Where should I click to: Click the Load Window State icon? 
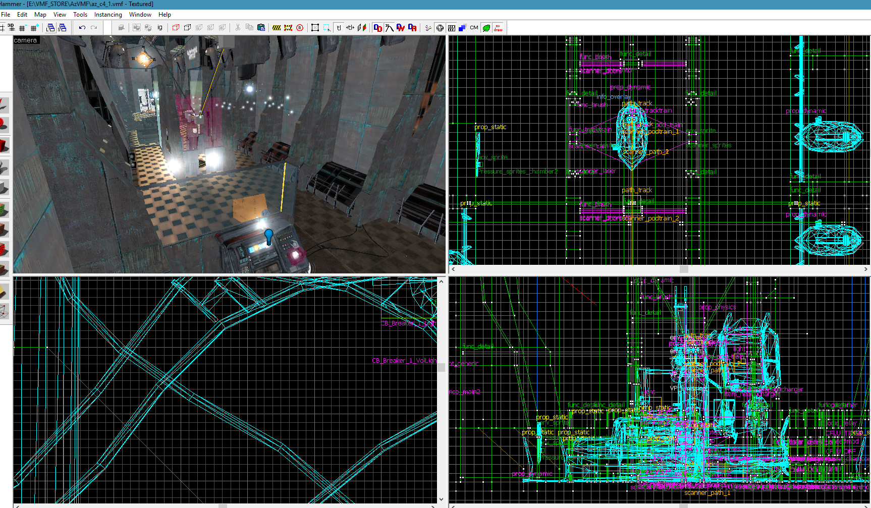pos(50,28)
